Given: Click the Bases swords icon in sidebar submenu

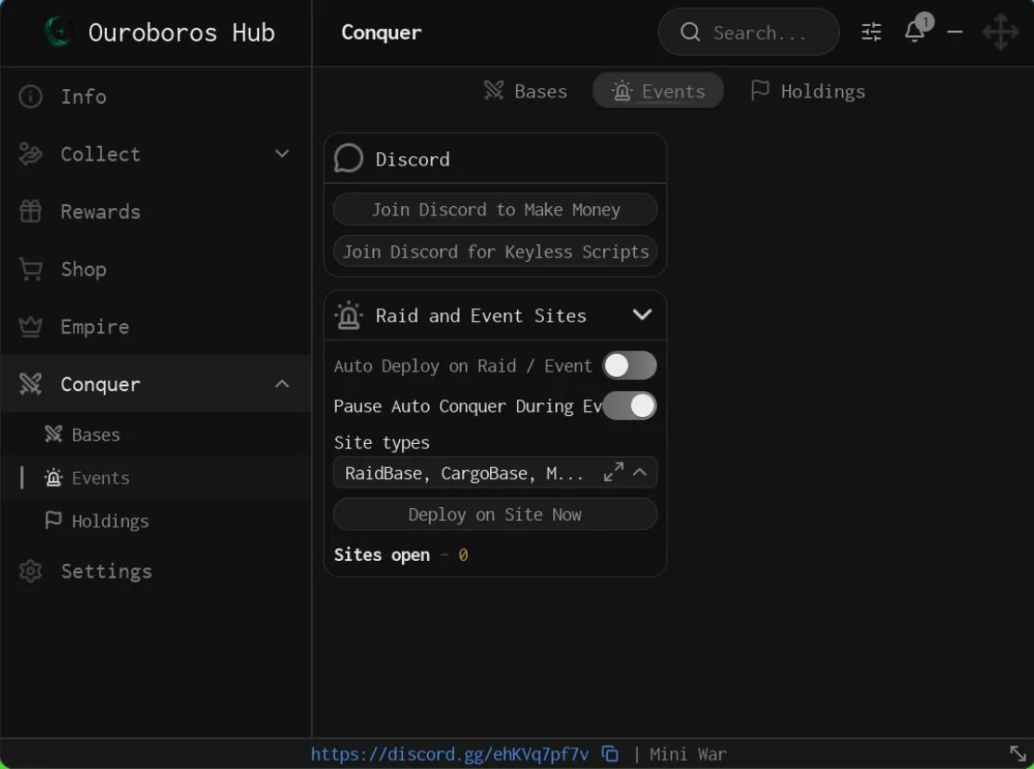Looking at the screenshot, I should tap(54, 434).
